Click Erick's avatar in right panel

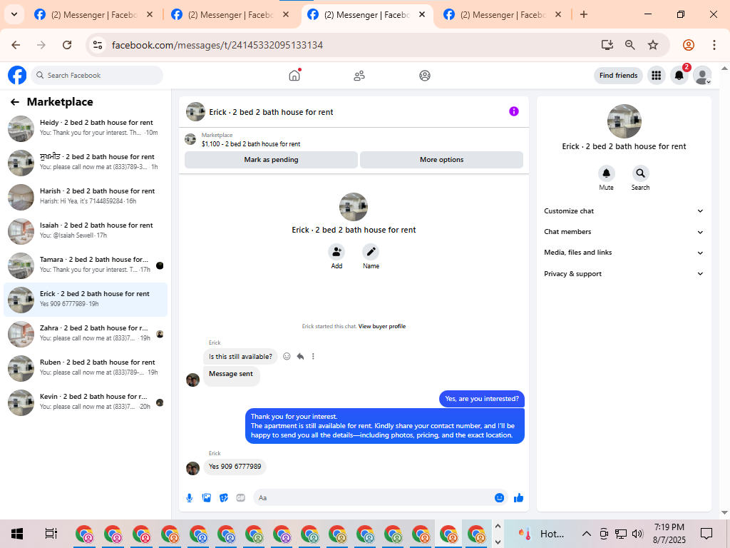(x=624, y=121)
